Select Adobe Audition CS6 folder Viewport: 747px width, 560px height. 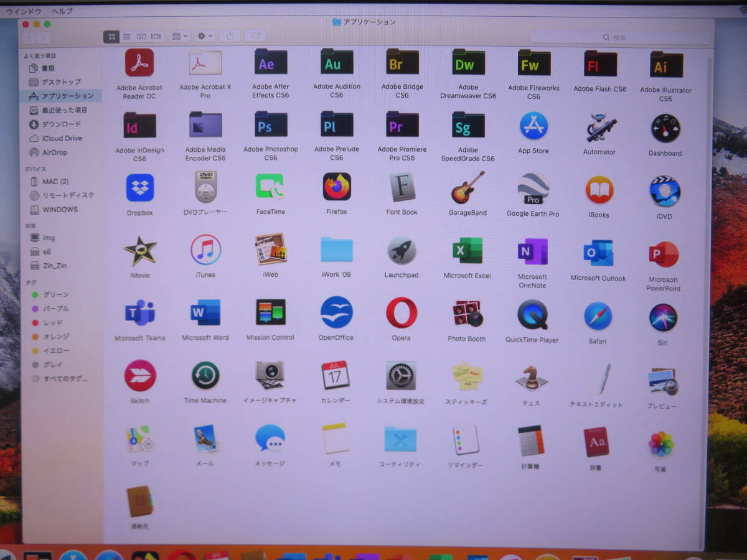point(337,62)
